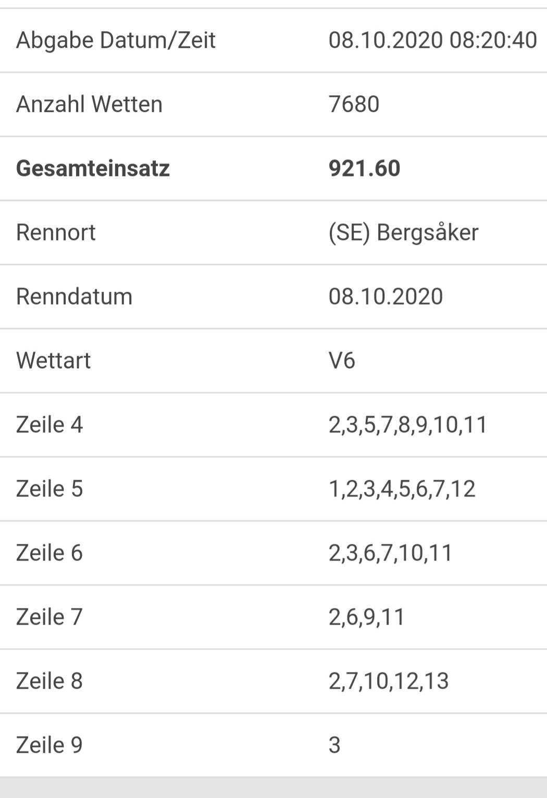
Task: Tap the Zeile 8 selection 2,7,10,12,13
Action: 389,681
